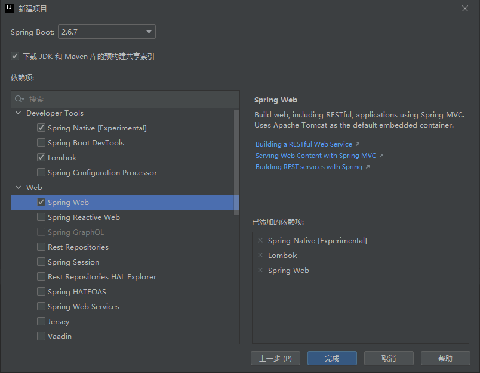480x373 pixels.
Task: Remove Spring Native from added dependencies
Action: pyautogui.click(x=260, y=240)
